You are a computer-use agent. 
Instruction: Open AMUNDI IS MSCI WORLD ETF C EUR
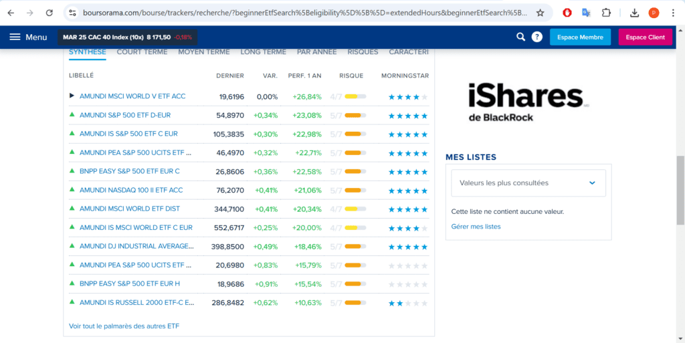[x=136, y=227]
